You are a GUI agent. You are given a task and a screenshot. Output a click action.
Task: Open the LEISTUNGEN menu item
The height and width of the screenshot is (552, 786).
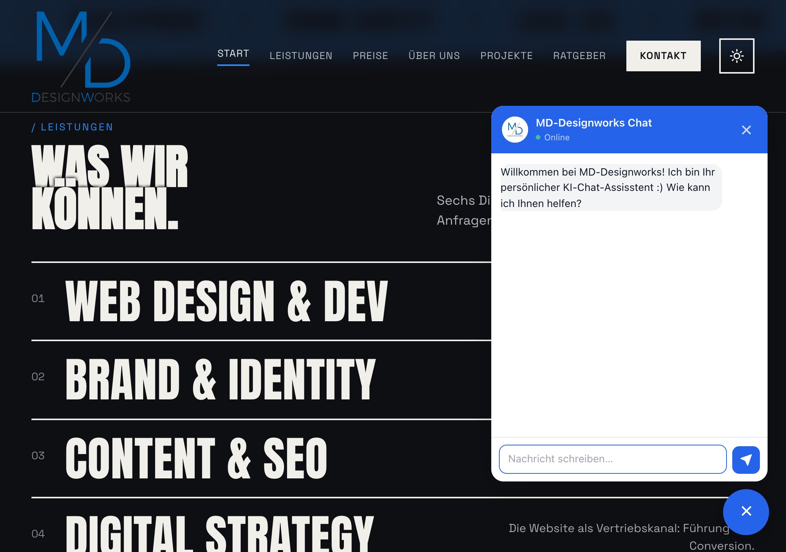(x=301, y=56)
